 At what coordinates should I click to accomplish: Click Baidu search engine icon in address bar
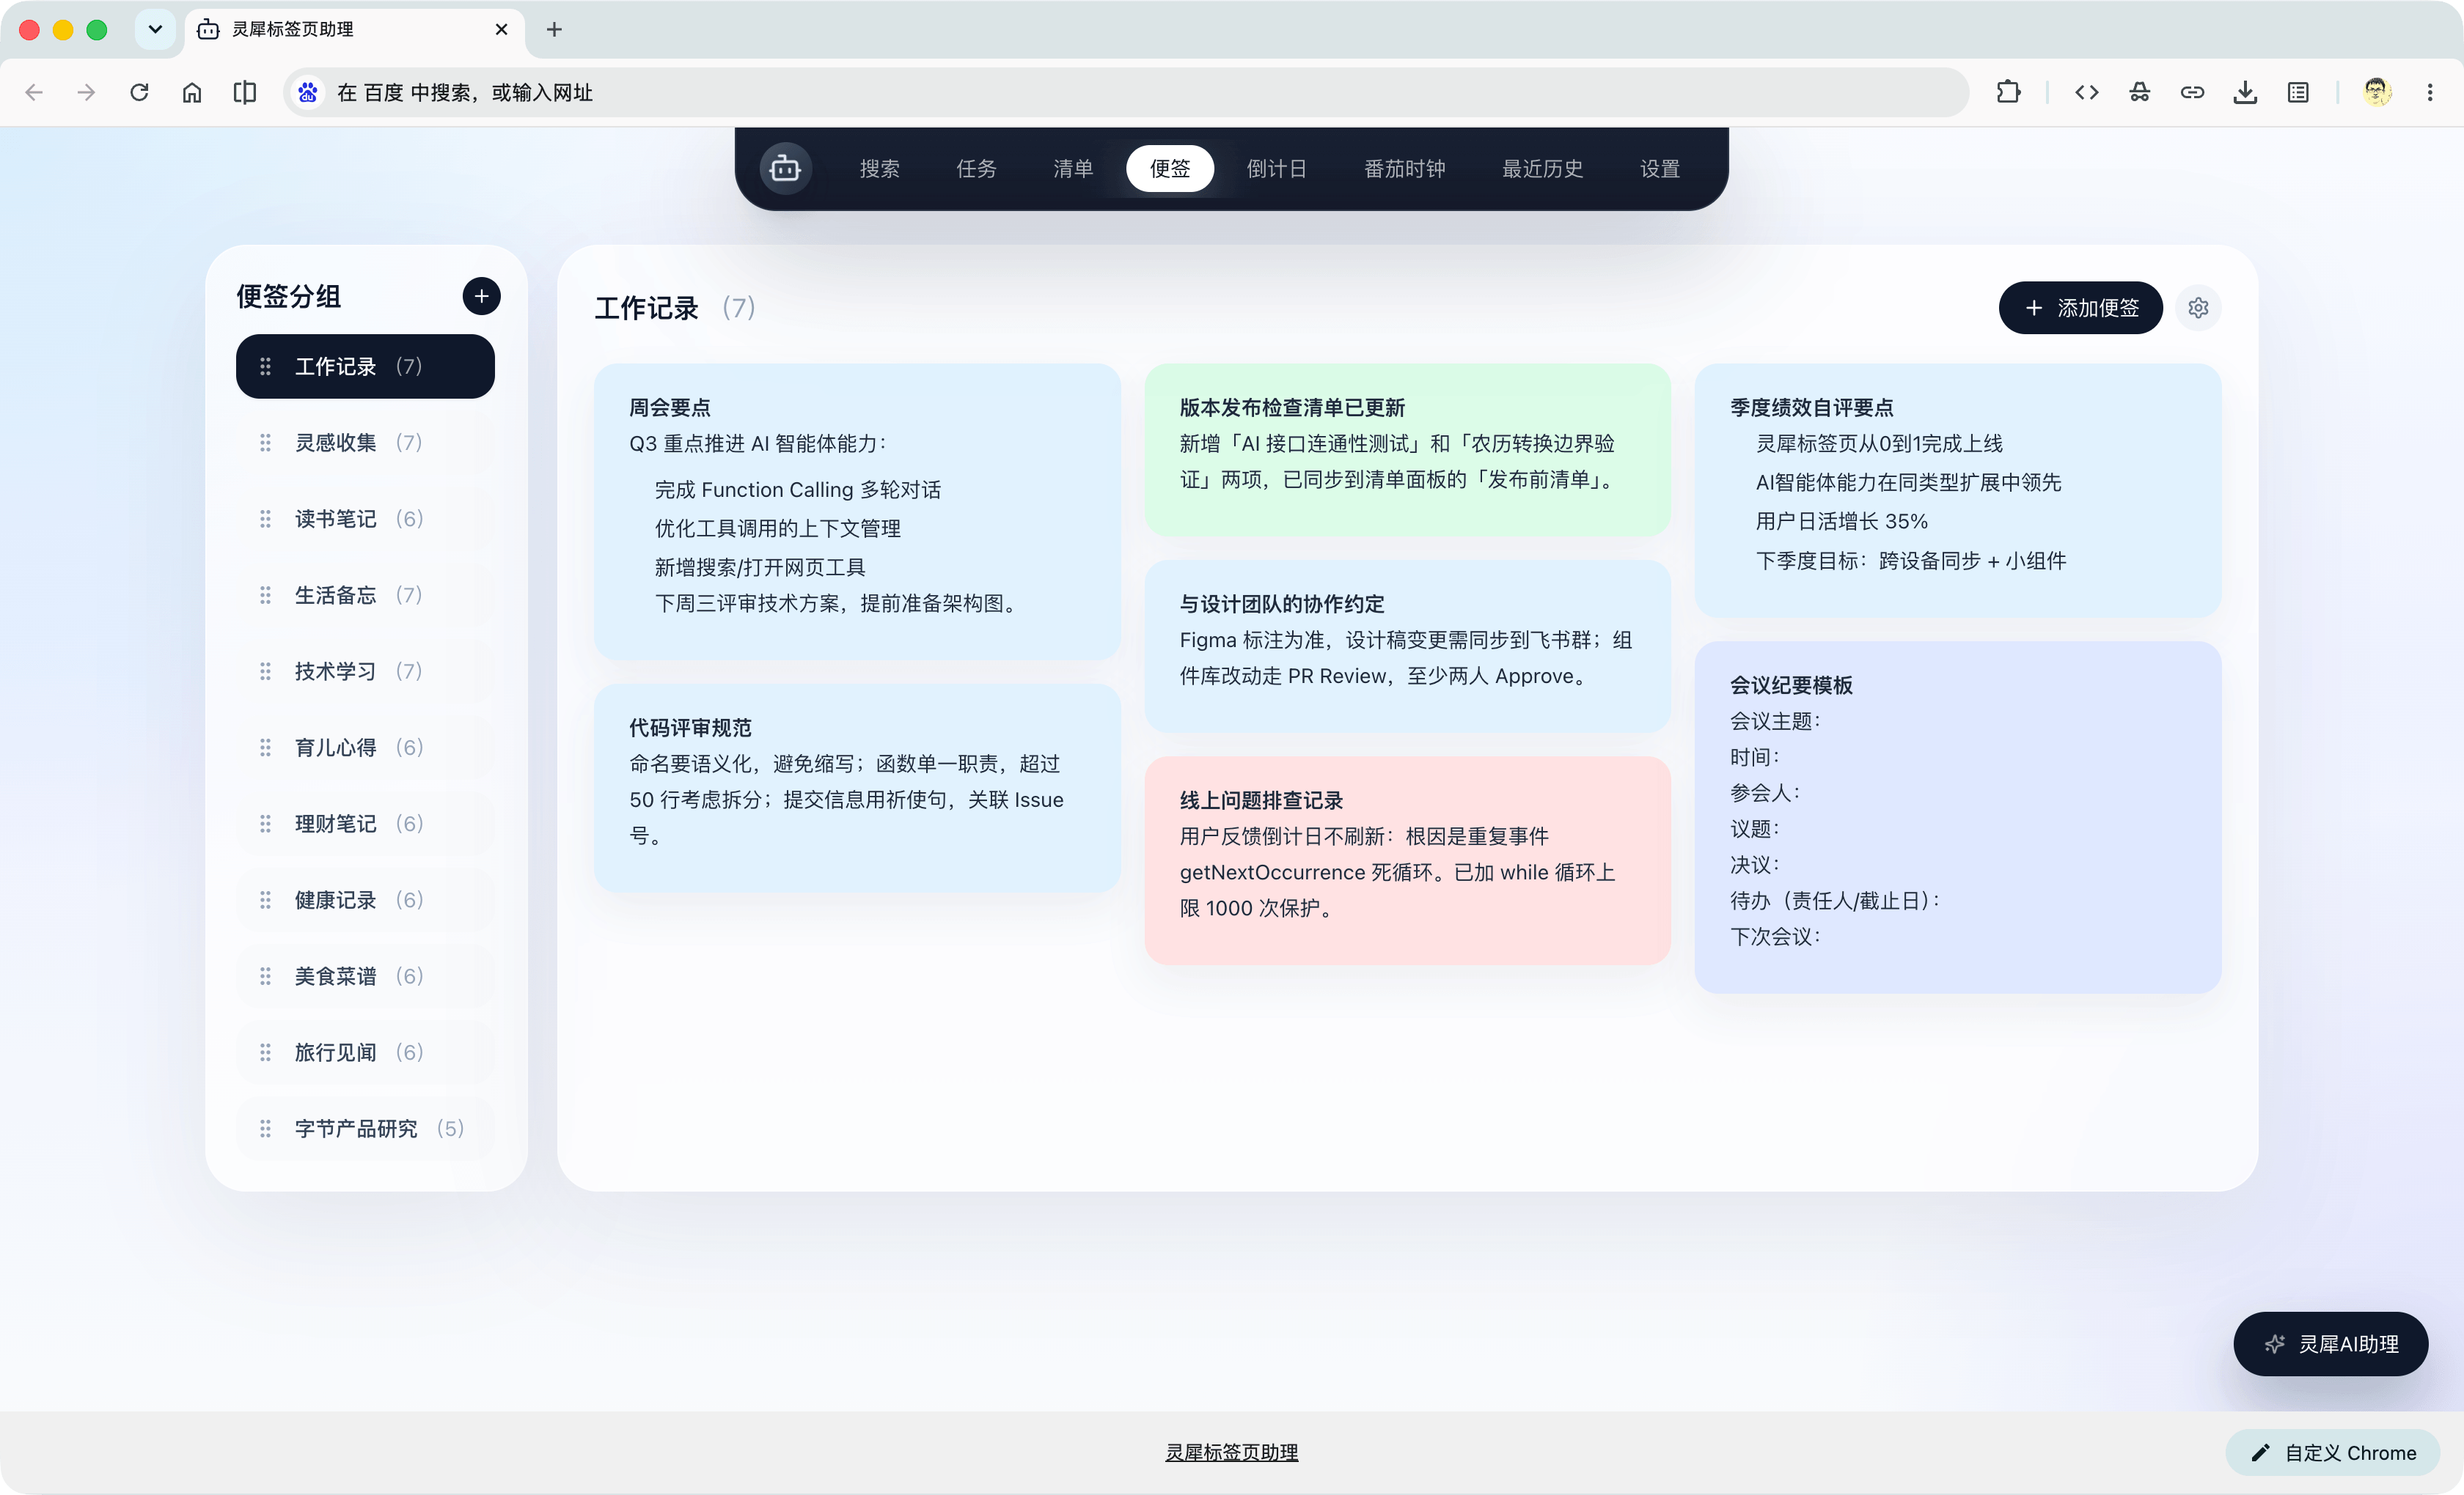tap(308, 92)
